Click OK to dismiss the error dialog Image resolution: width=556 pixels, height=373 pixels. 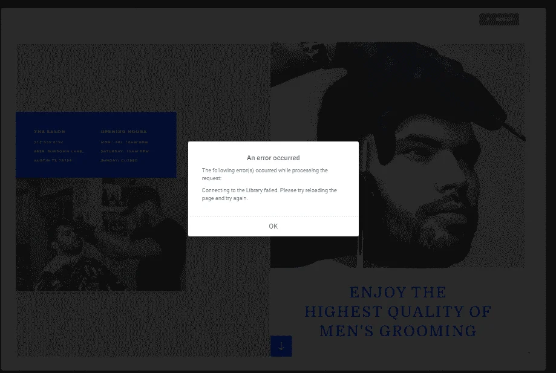[x=273, y=226]
